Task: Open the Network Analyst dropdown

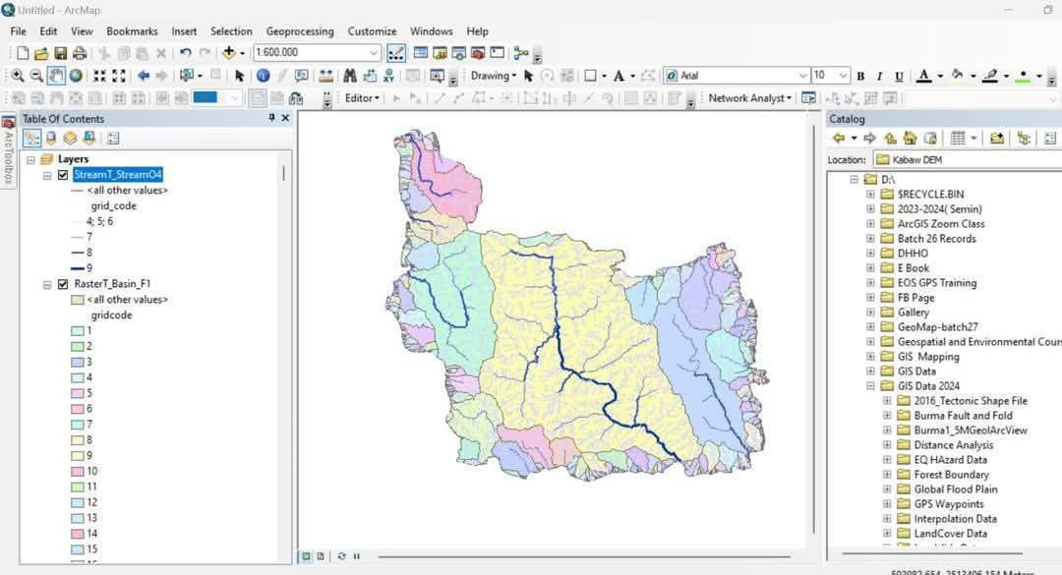Action: (x=749, y=98)
